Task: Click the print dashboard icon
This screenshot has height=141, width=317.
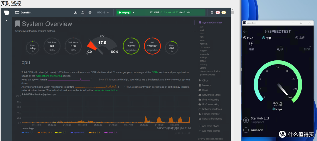Action: pos(90,13)
